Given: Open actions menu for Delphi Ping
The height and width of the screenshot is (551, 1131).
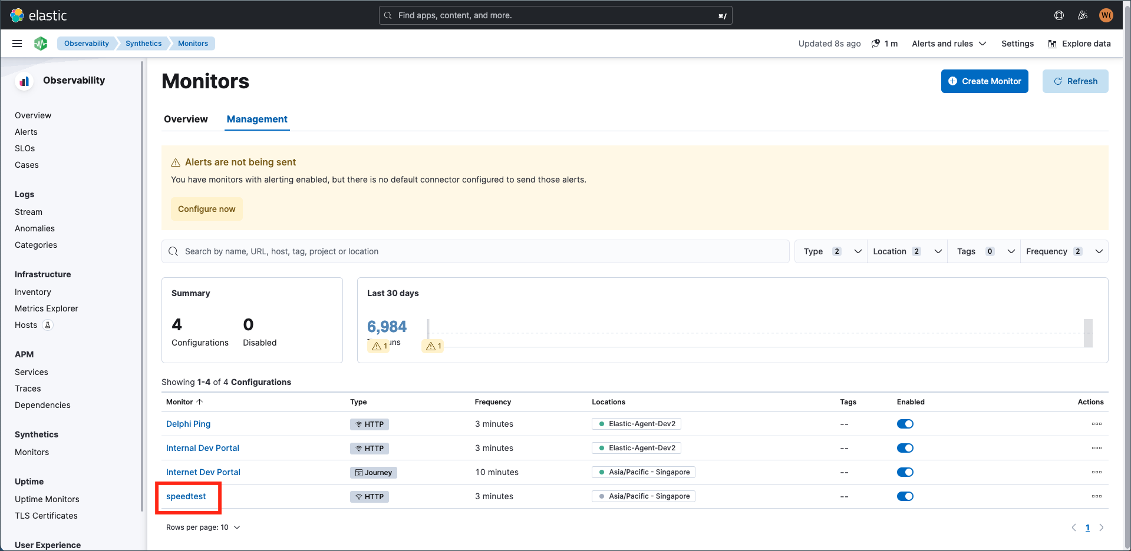Looking at the screenshot, I should [1096, 424].
